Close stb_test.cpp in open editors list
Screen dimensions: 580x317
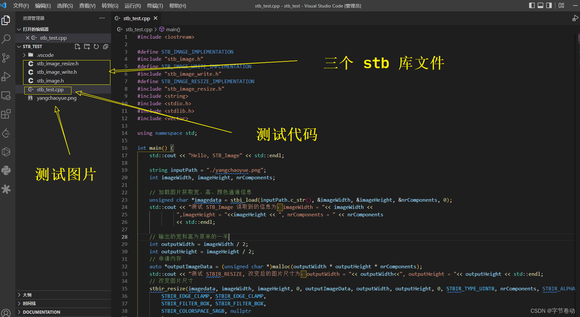pyautogui.click(x=28, y=38)
